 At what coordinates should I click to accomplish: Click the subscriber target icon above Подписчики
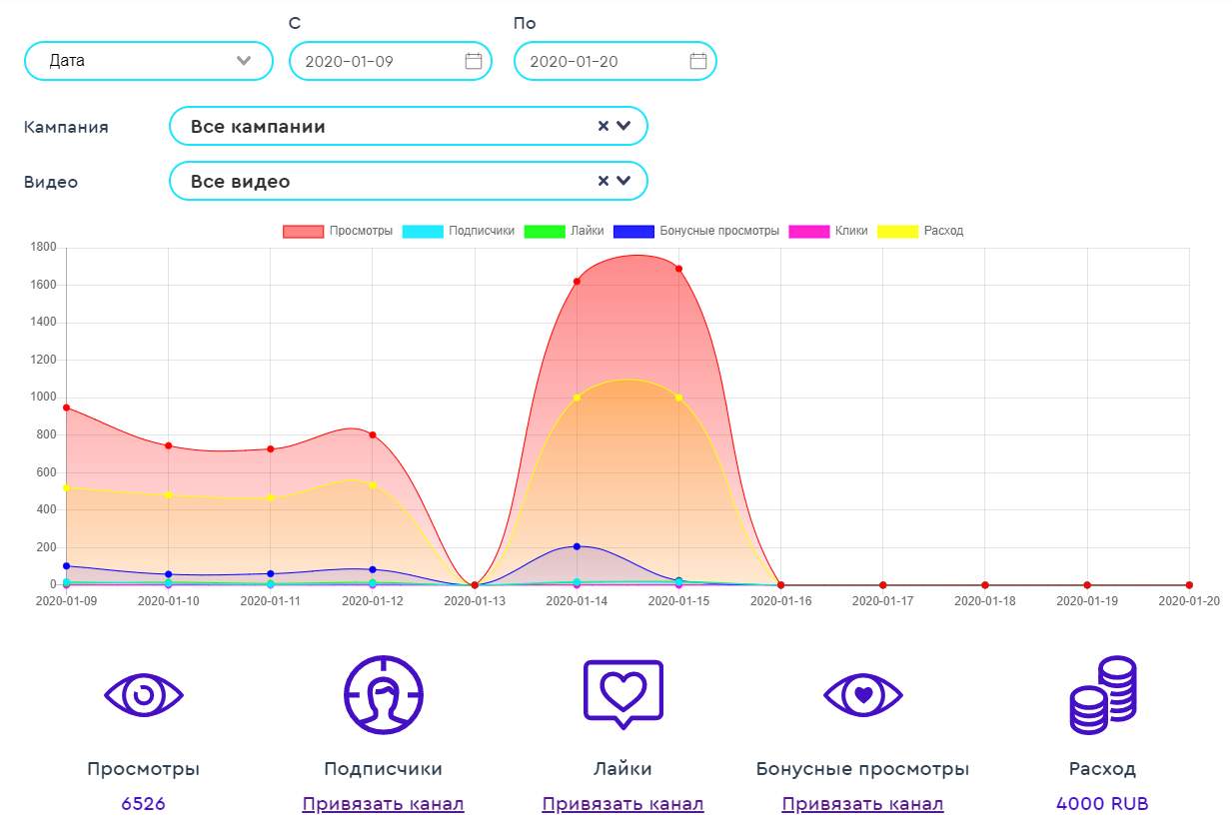tap(383, 694)
